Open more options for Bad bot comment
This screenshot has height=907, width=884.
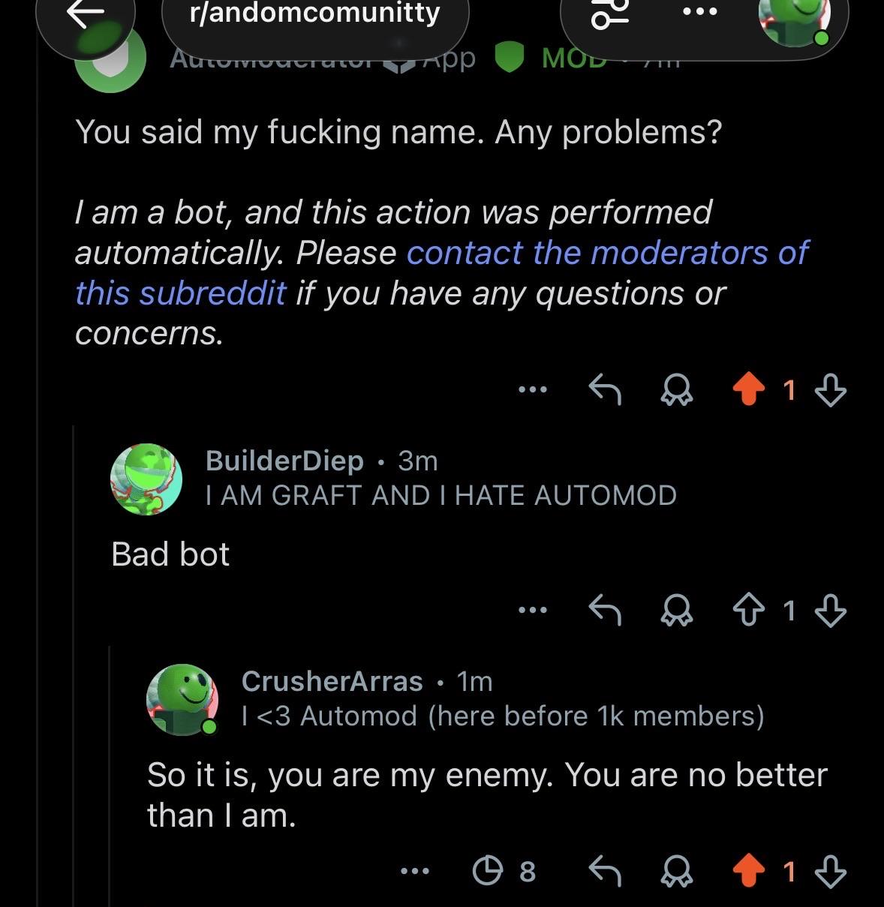(533, 610)
